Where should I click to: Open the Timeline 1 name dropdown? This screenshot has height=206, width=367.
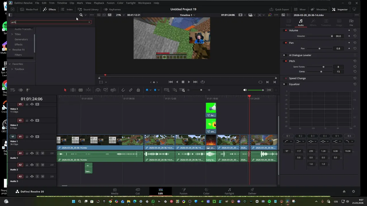coord(188,15)
